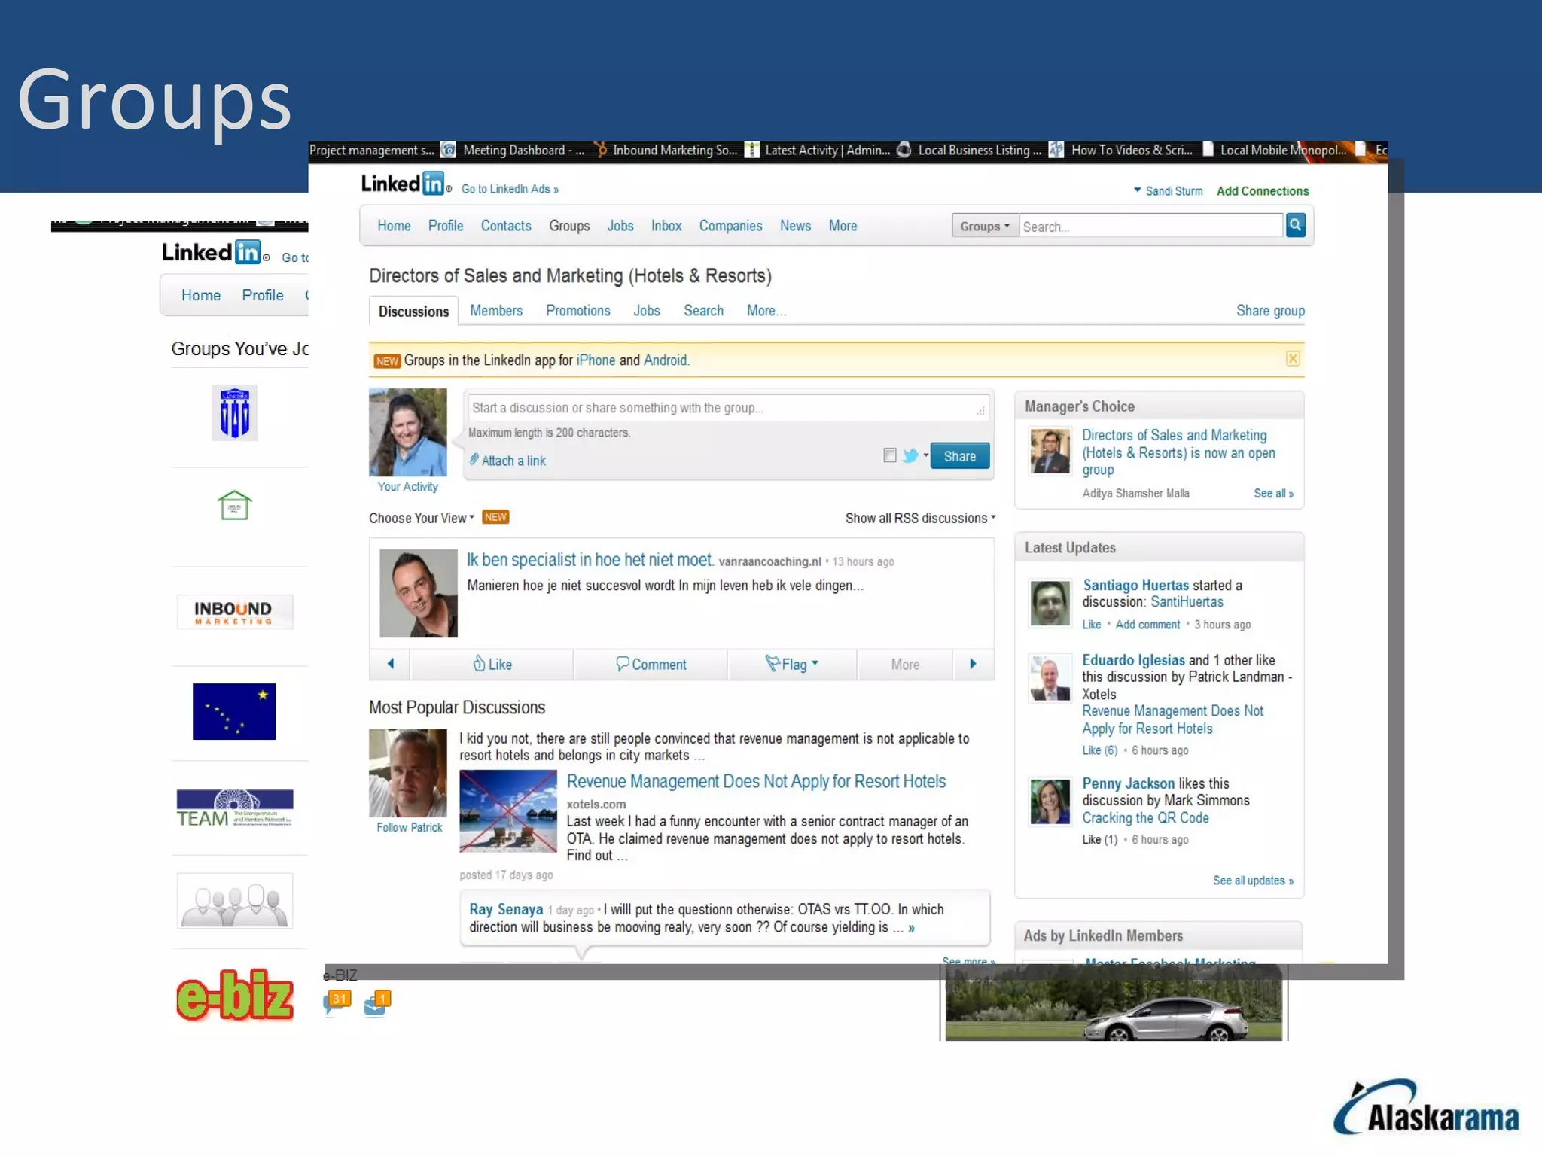Open the Groups search filter dropdown
Viewport: 1542px width, 1156px height.
coord(984,226)
